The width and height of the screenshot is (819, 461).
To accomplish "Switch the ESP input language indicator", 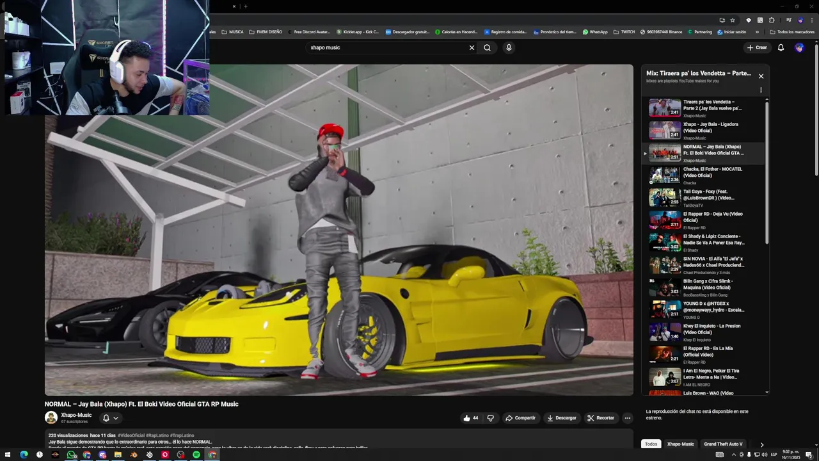I will (774, 455).
